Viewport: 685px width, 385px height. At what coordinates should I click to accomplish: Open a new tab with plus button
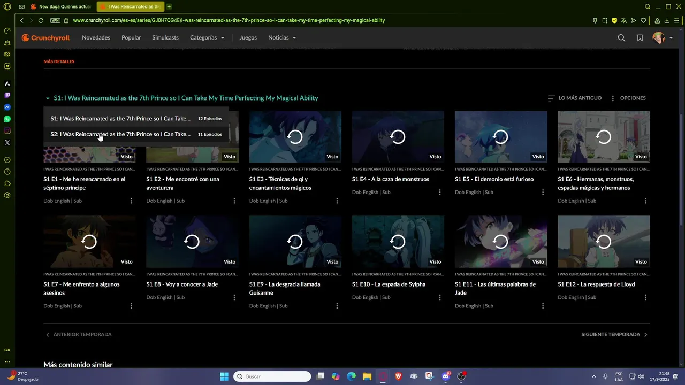coord(169,7)
